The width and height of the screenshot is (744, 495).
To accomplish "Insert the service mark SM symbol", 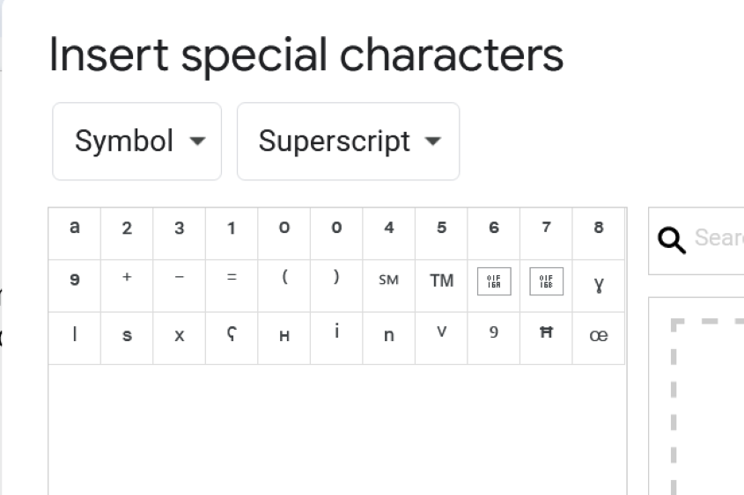I will pos(388,281).
